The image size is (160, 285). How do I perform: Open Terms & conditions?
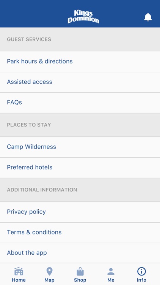click(80, 232)
